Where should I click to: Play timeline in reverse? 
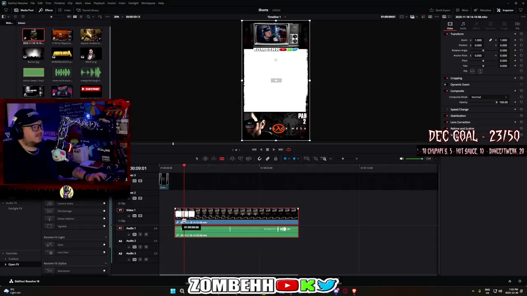pyautogui.click(x=261, y=150)
